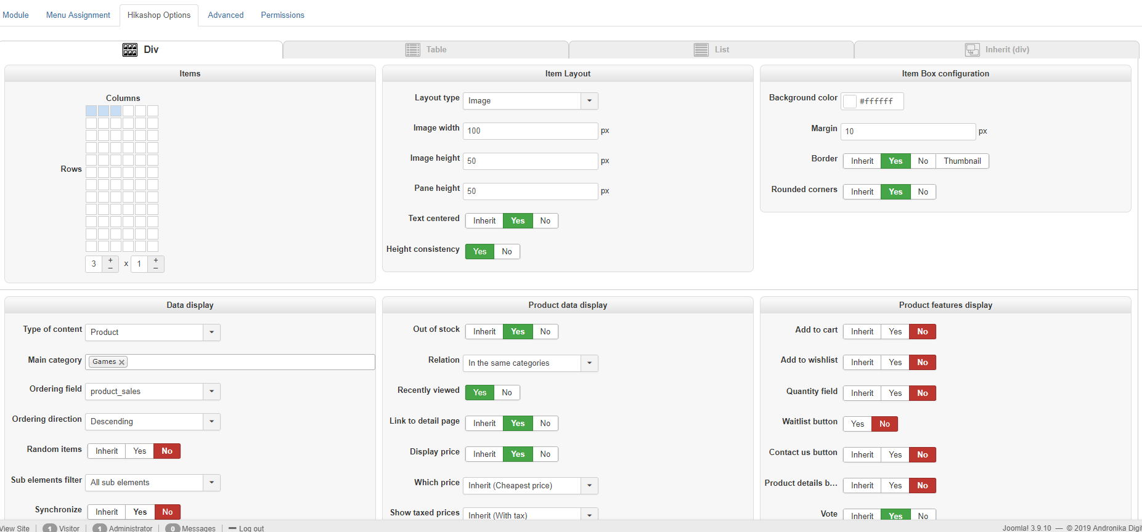The width and height of the screenshot is (1142, 532).
Task: Set Random items to Yes
Action: tap(140, 451)
